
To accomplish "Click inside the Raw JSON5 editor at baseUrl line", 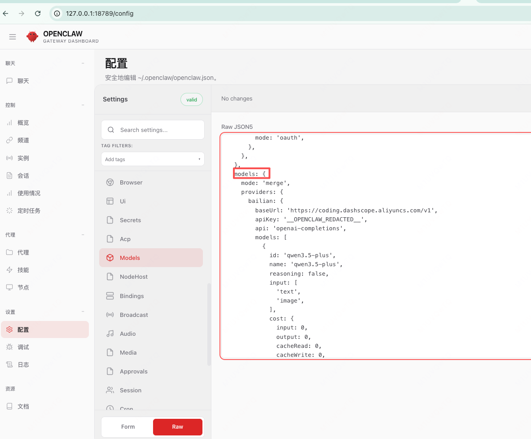I will pos(346,211).
